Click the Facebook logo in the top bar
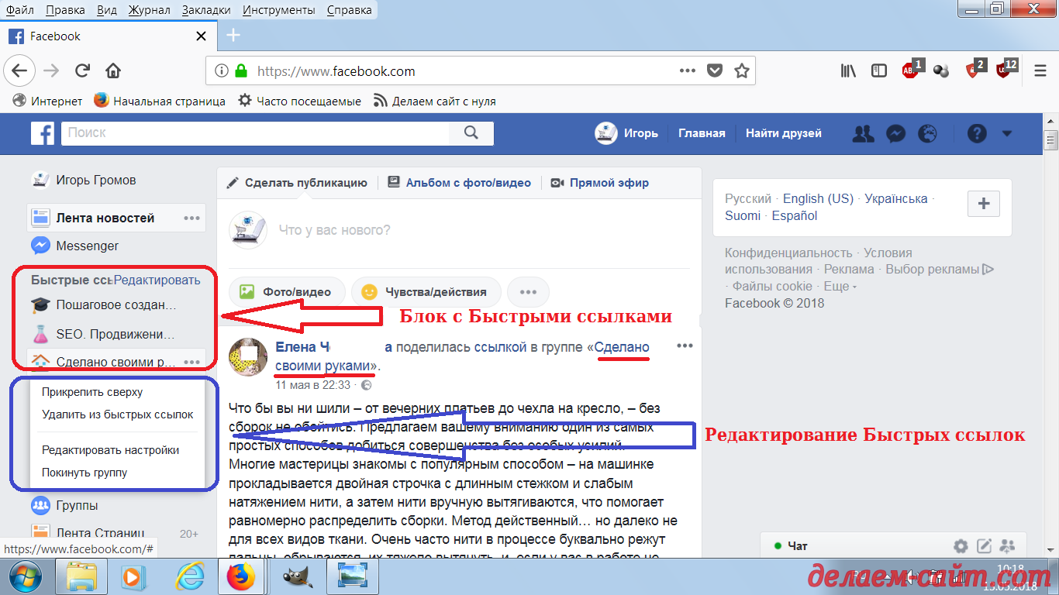This screenshot has height=595, width=1059. point(43,133)
